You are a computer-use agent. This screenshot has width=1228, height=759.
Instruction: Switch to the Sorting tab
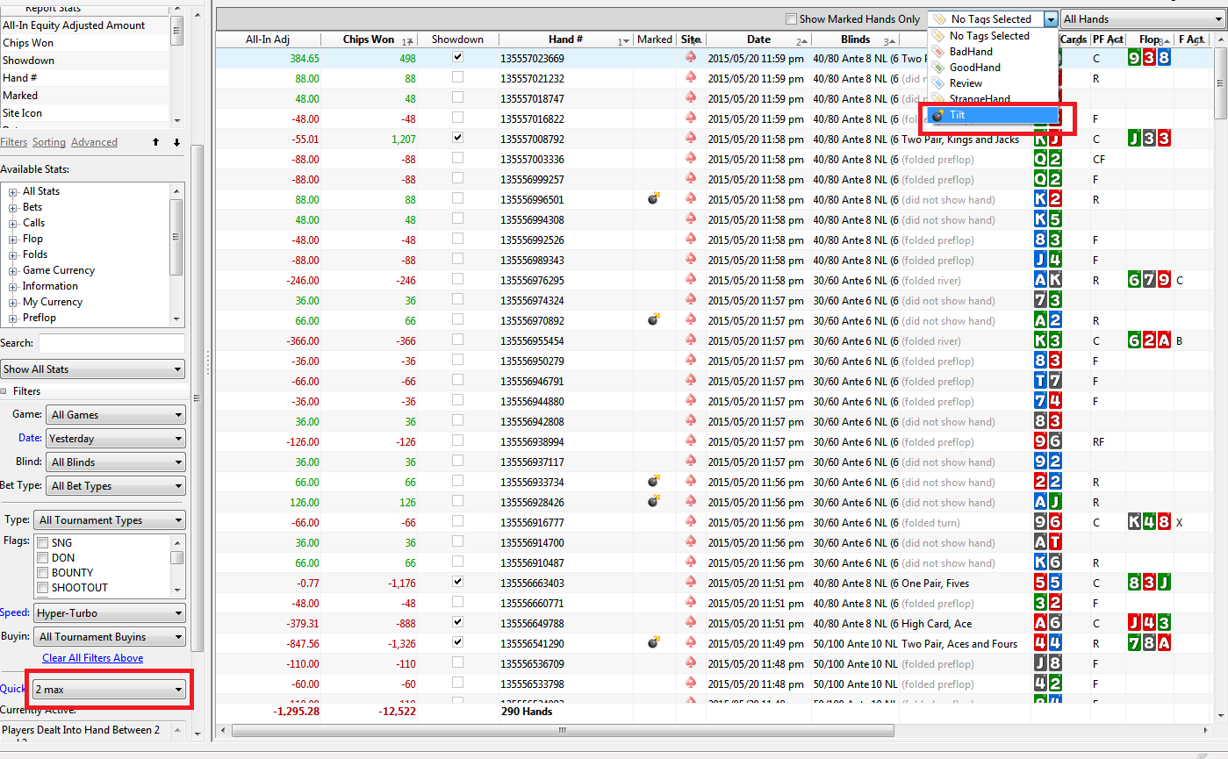(49, 142)
